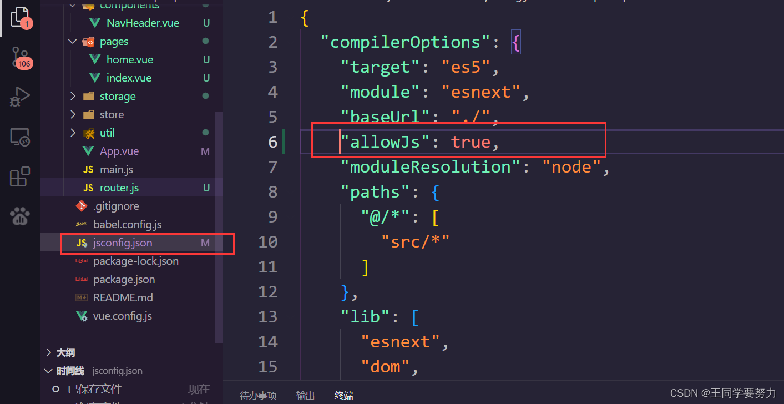Open index.vue file
This screenshot has height=404, width=784.
[x=129, y=78]
